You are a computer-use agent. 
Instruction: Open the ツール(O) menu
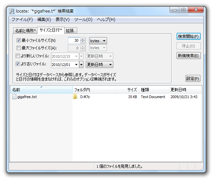pos(83,20)
